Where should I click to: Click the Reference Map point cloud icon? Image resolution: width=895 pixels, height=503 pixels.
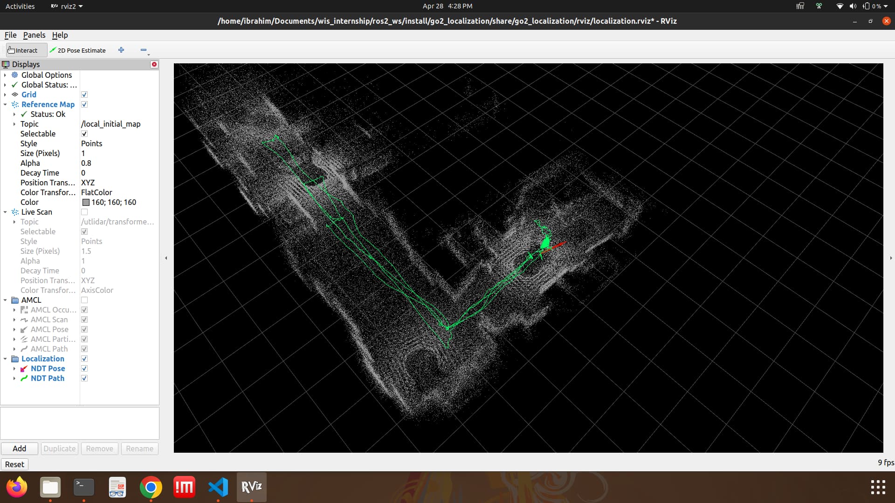(15, 104)
